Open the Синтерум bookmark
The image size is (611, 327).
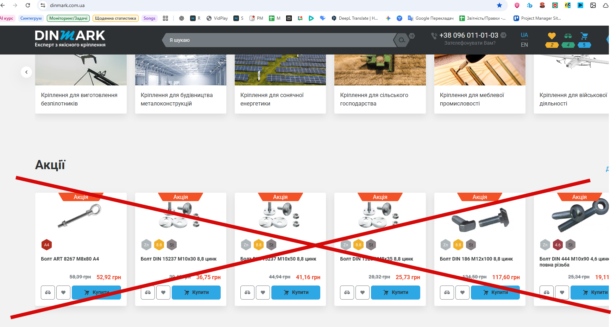pyautogui.click(x=31, y=18)
